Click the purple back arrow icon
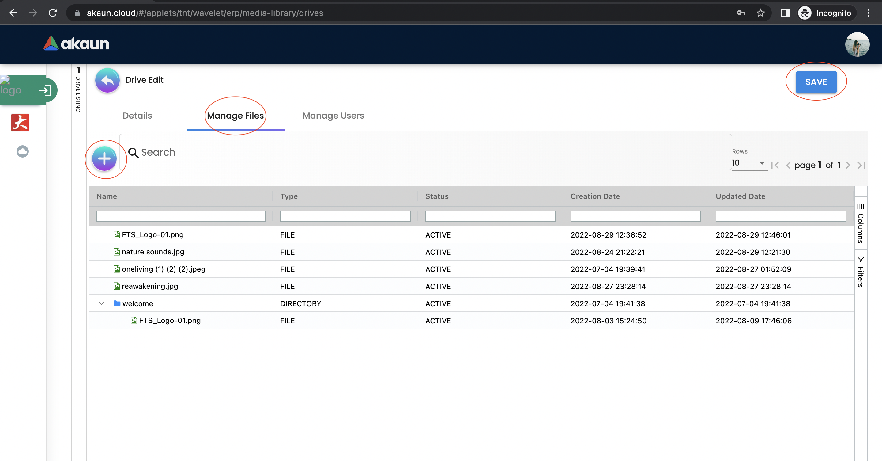 [107, 81]
